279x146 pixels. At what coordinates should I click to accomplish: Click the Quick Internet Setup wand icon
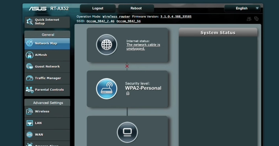[30, 22]
